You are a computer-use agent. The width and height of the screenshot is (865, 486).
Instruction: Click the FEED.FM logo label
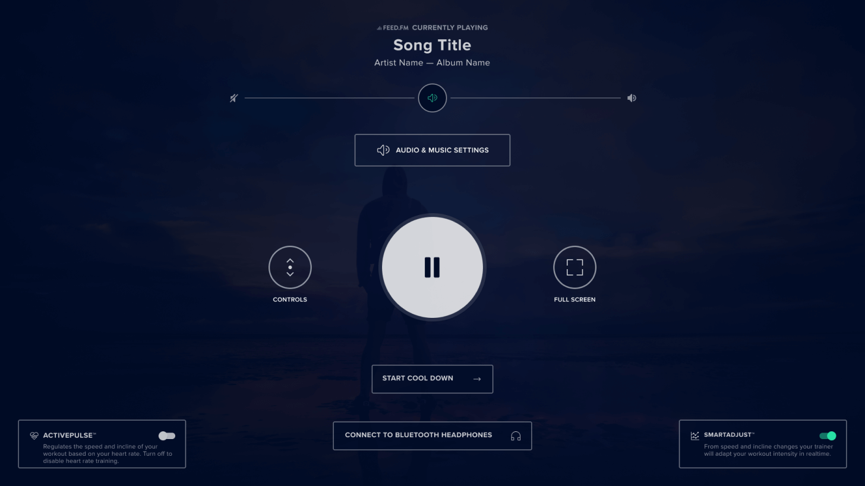click(393, 28)
